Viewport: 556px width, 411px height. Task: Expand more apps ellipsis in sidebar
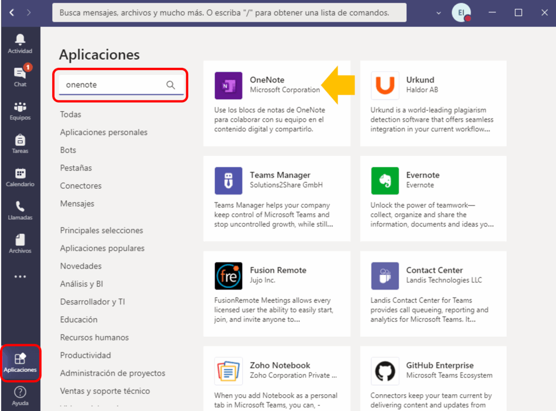pyautogui.click(x=20, y=276)
